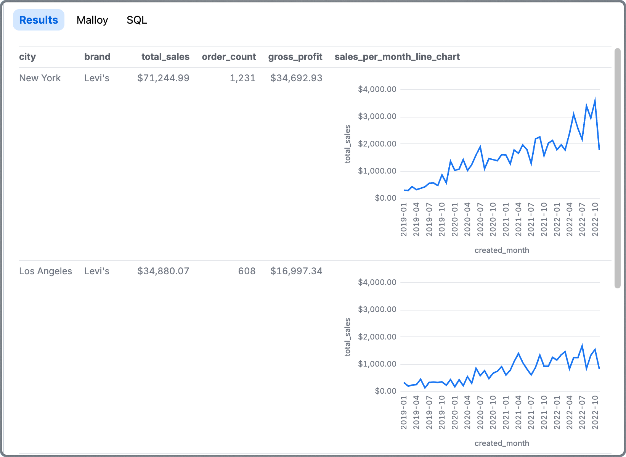The height and width of the screenshot is (457, 626).
Task: Open the SQL tab
Action: [137, 20]
